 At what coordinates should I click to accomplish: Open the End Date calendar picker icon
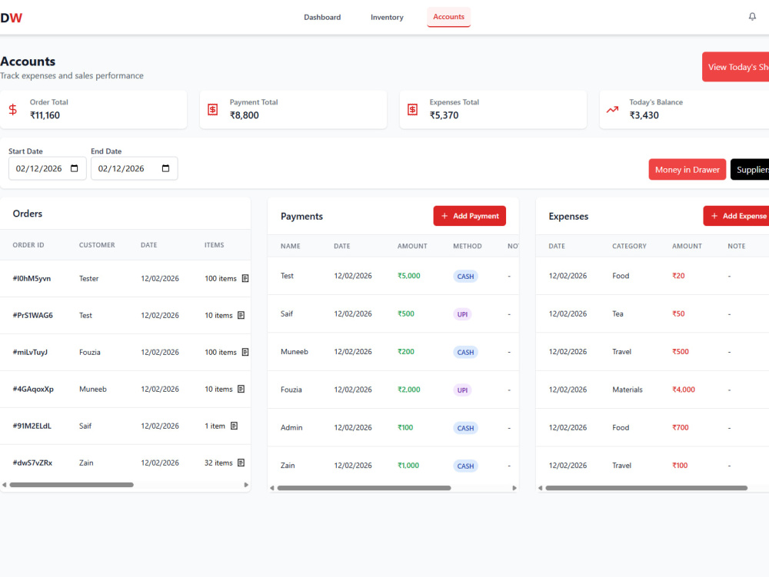pyautogui.click(x=165, y=168)
